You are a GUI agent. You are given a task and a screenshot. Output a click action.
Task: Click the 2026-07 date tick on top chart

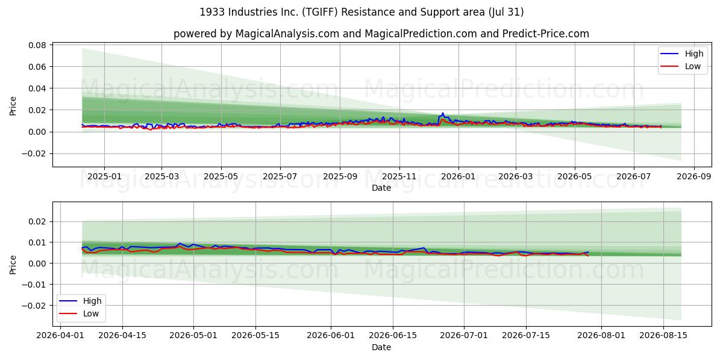(634, 176)
